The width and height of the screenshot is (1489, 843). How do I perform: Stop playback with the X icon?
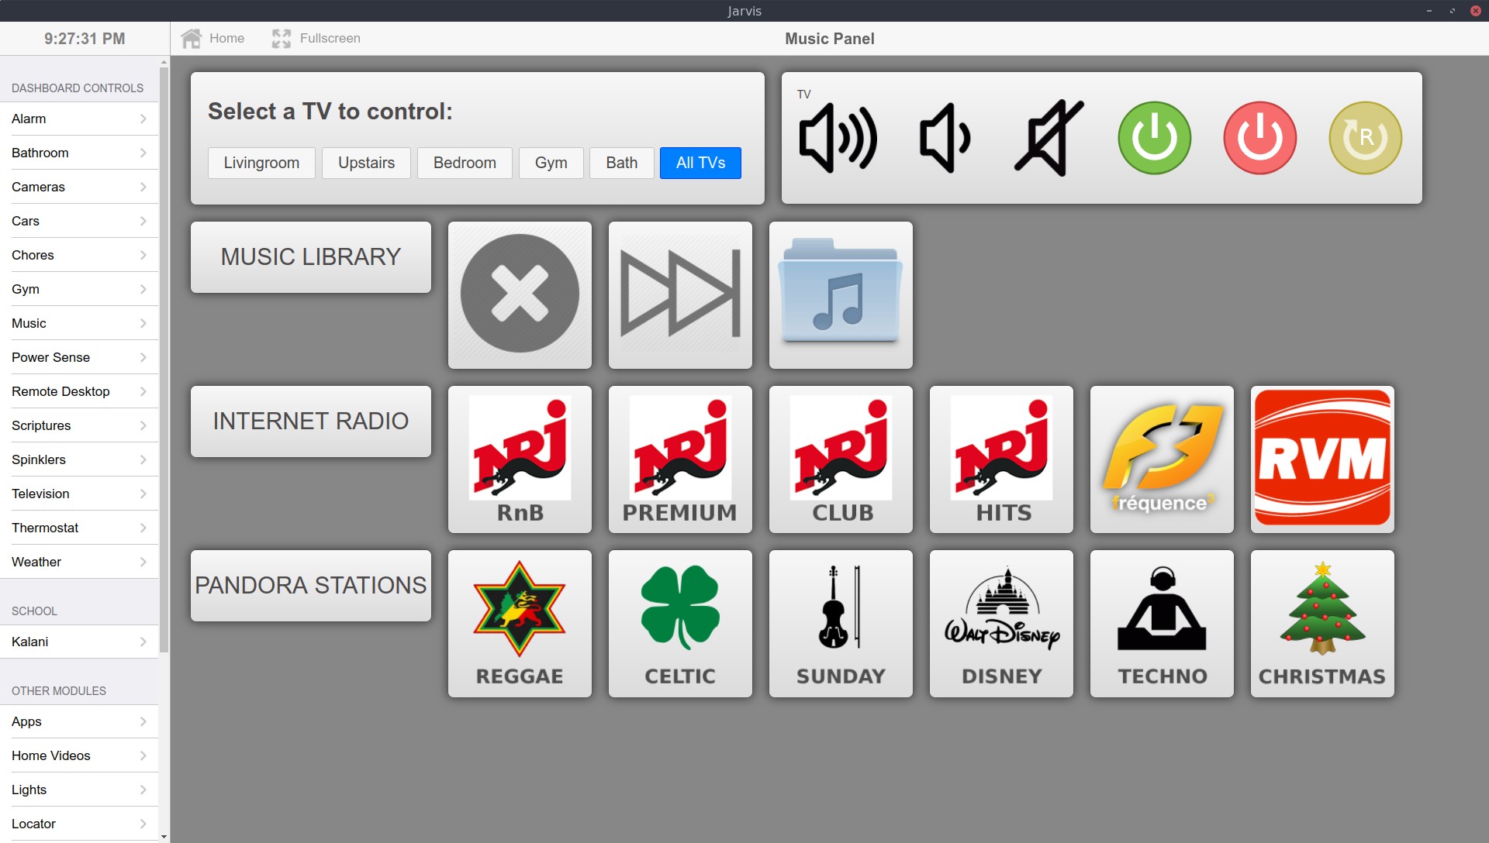[519, 294]
